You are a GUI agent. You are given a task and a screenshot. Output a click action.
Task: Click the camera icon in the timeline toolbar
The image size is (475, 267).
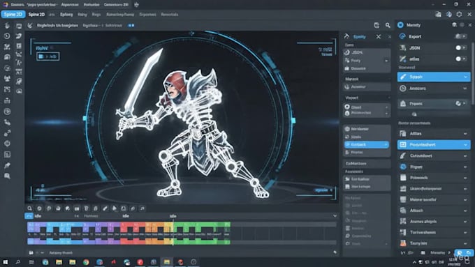pyautogui.click(x=77, y=208)
